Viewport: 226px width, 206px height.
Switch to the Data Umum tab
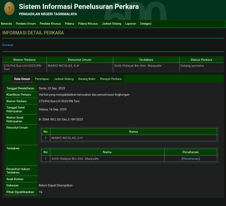pos(22,79)
